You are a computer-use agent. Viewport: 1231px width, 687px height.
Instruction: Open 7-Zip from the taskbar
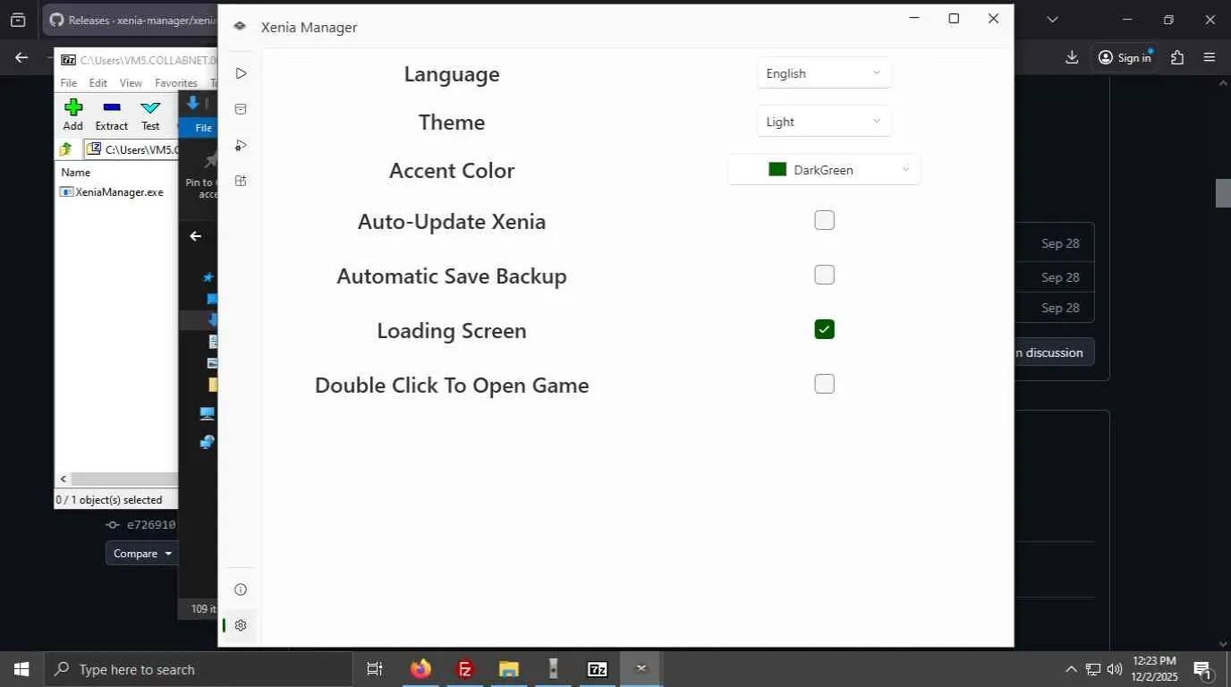tap(597, 669)
